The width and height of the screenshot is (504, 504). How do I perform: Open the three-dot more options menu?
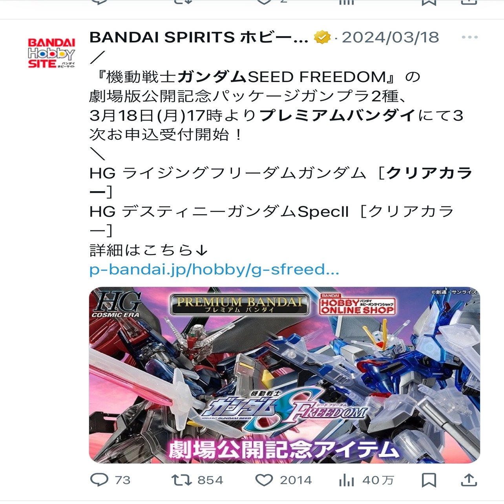click(x=469, y=37)
